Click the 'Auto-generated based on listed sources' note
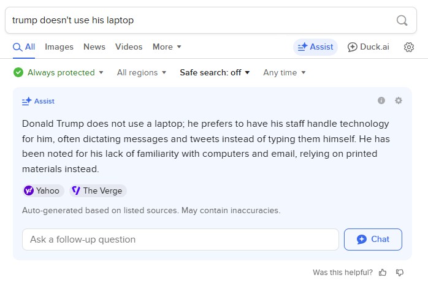 [x=151, y=211]
